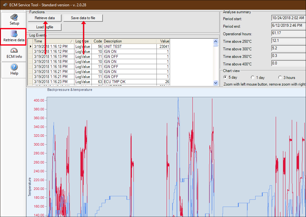The image size is (306, 217).
Task: Click the row selector arrow of UNIT TEST row
Action: coord(31,47)
